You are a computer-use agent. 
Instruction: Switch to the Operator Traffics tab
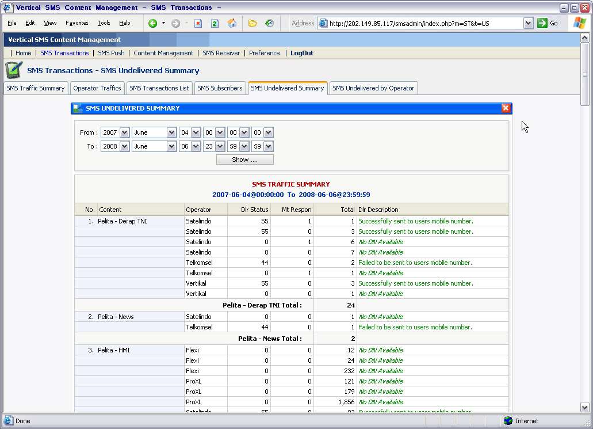[x=97, y=88]
